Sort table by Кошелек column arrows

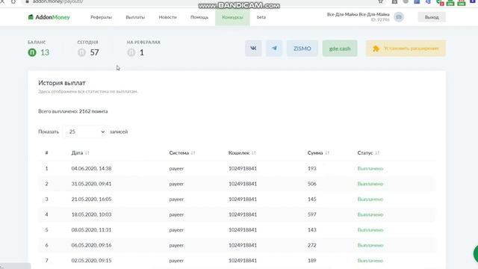pyautogui.click(x=254, y=152)
